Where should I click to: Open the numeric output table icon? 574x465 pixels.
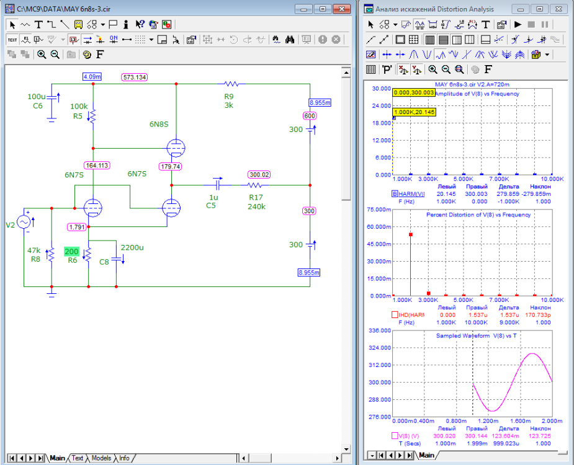coord(371,69)
